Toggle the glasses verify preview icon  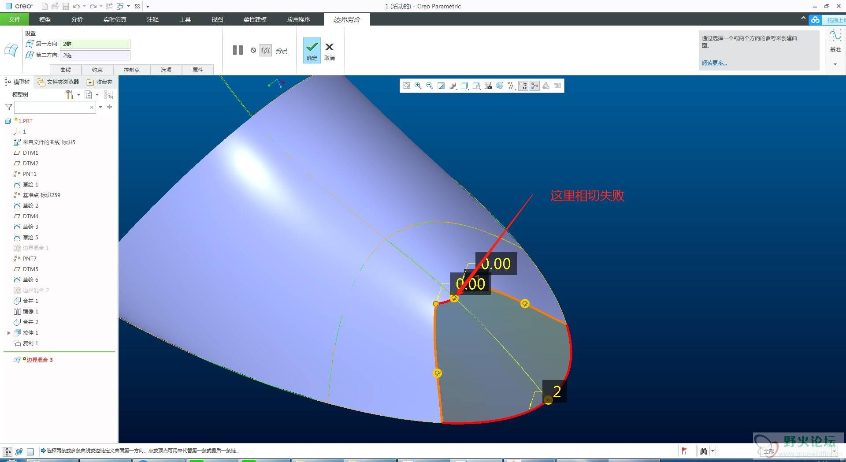[282, 51]
